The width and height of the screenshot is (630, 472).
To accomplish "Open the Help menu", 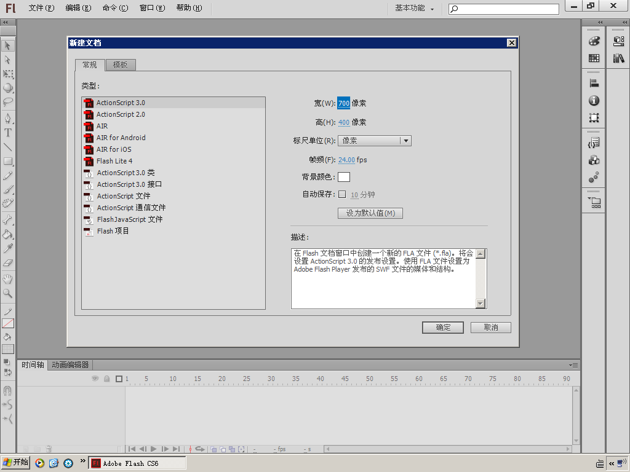I will point(189,8).
